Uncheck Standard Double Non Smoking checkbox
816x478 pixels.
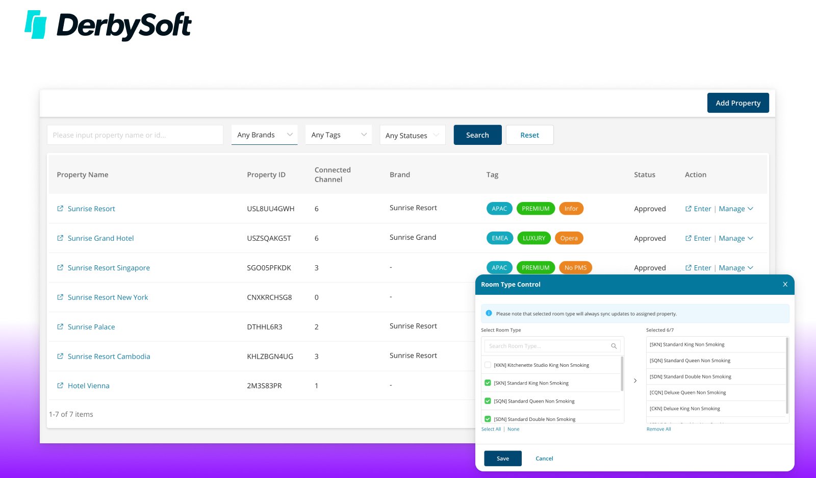pos(488,419)
